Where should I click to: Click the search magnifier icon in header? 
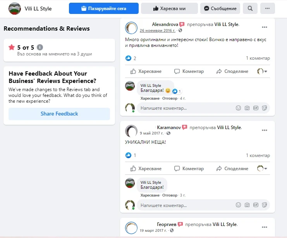click(250, 9)
